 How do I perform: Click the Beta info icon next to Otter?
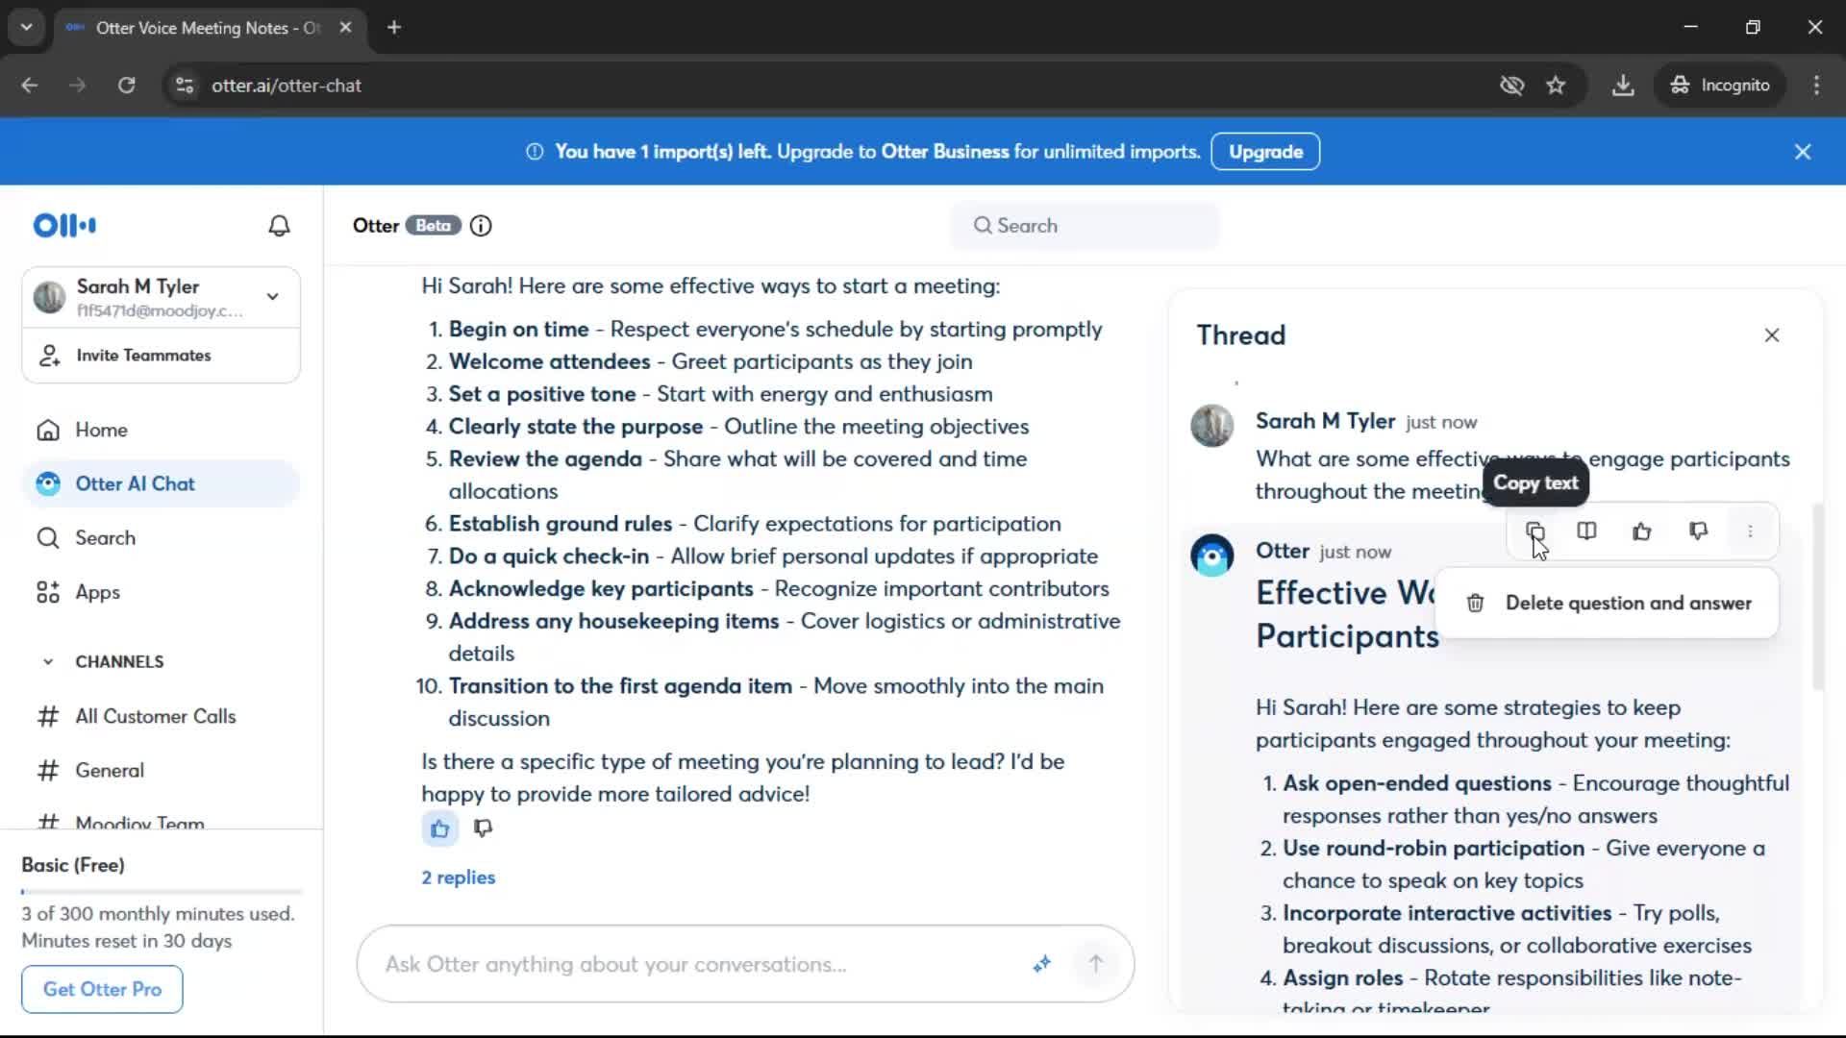click(481, 226)
